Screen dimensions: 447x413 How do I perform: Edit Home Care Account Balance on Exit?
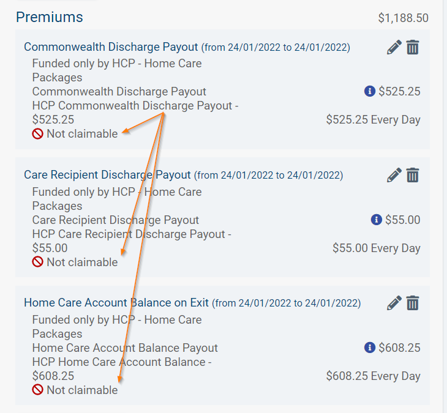pyautogui.click(x=394, y=303)
